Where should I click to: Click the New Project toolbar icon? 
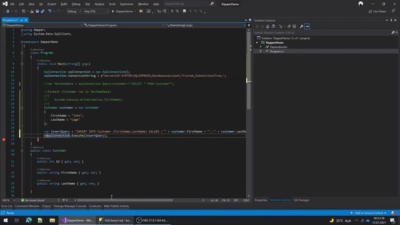(x=24, y=11)
